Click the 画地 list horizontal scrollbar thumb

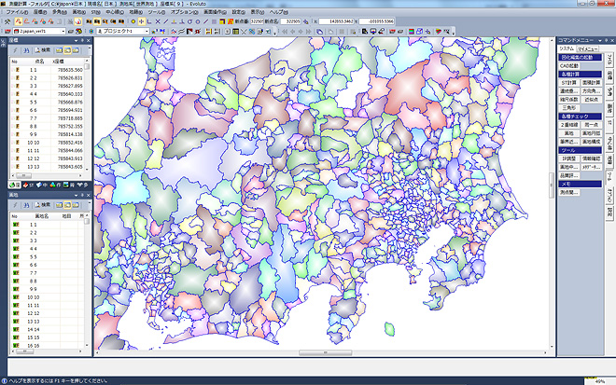click(25, 351)
